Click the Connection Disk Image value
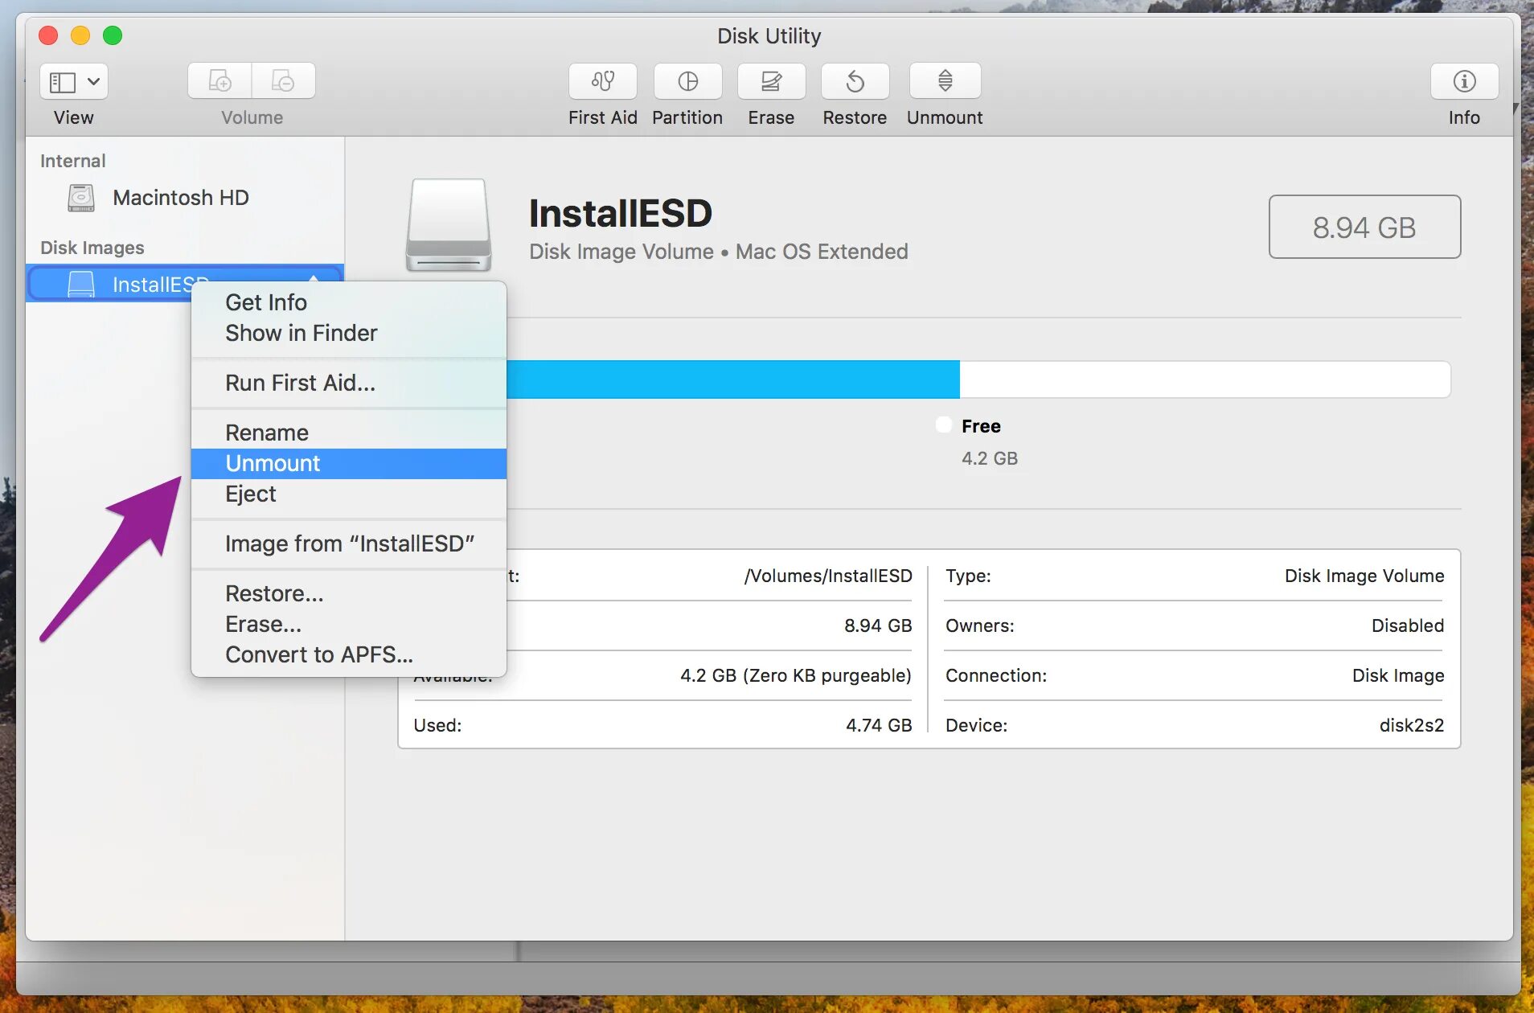Viewport: 1534px width, 1013px height. (1398, 675)
